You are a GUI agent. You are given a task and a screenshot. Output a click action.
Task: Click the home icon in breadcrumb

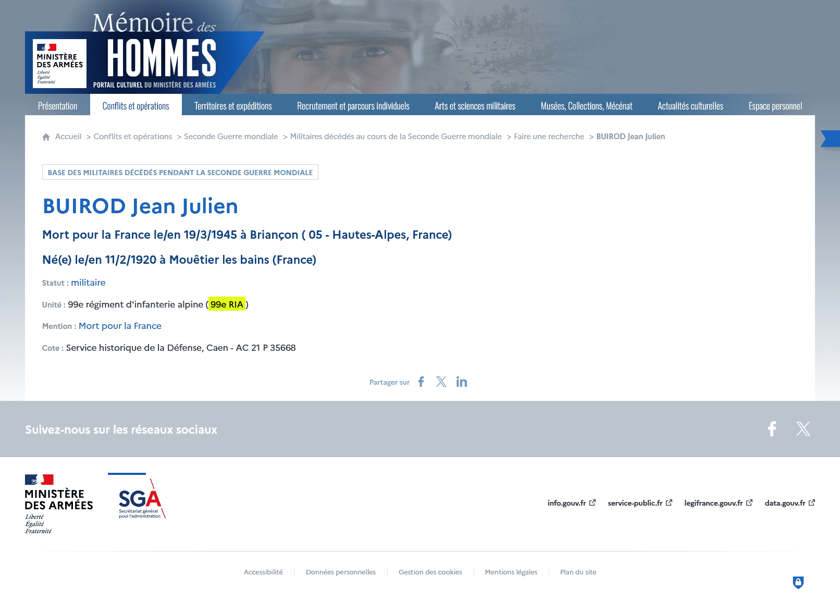pyautogui.click(x=46, y=137)
